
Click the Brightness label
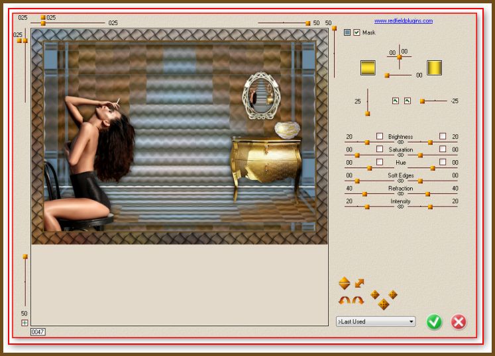click(401, 136)
